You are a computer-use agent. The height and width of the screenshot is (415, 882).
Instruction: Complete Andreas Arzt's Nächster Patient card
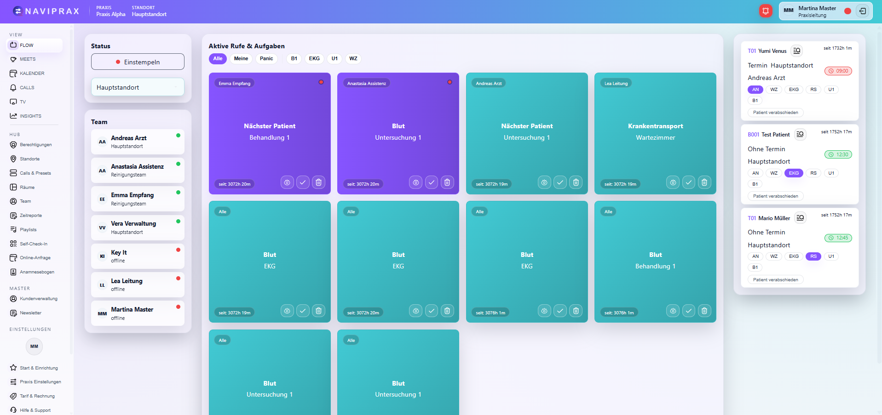tap(560, 182)
